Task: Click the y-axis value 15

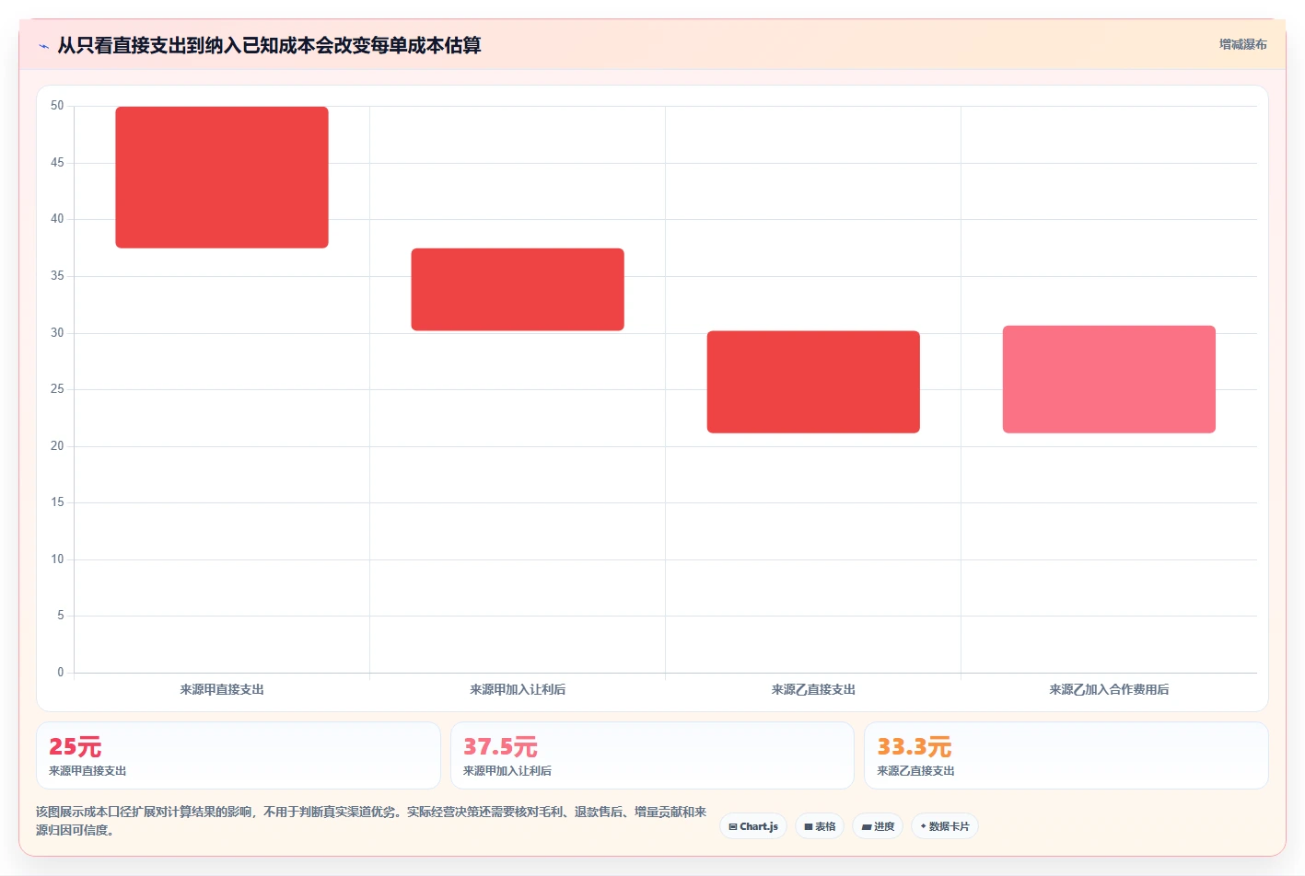Action: point(57,502)
